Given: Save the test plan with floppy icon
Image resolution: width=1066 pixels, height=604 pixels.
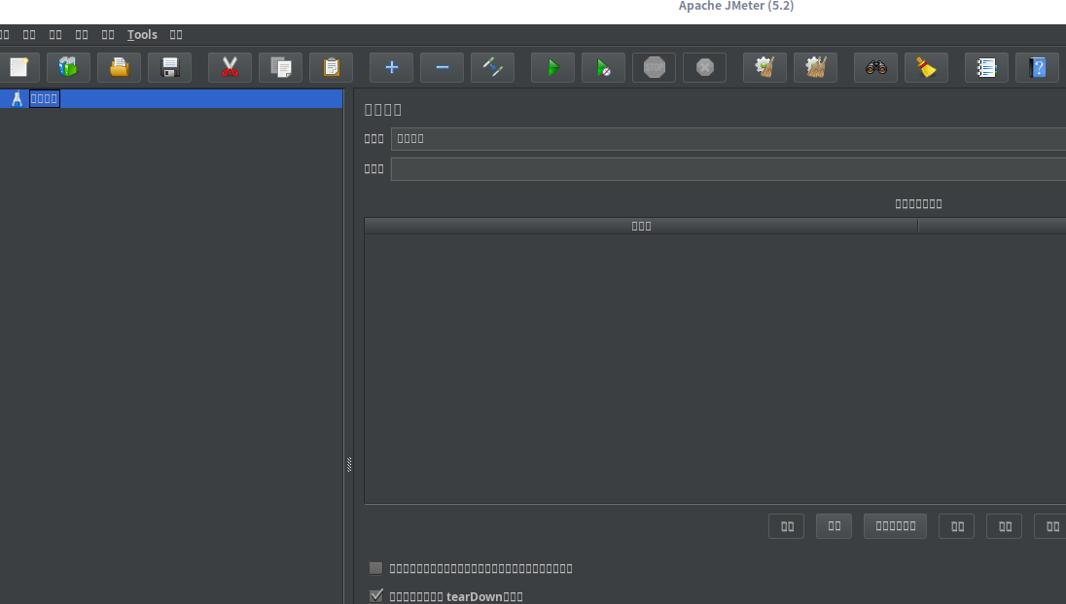Looking at the screenshot, I should (x=170, y=67).
